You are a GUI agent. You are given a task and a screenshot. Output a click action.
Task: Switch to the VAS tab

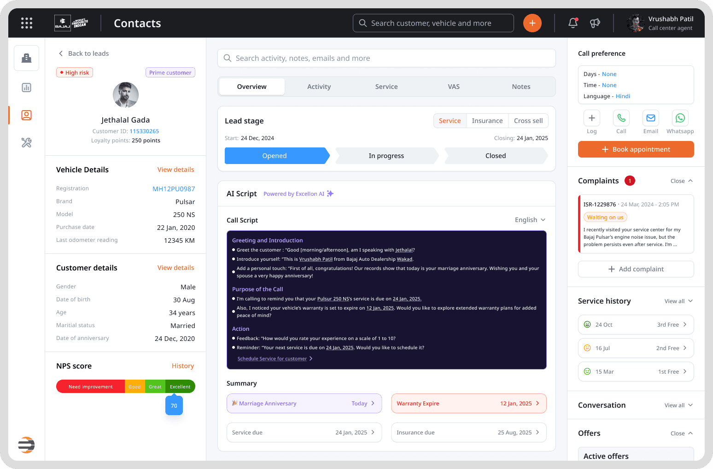pyautogui.click(x=454, y=87)
